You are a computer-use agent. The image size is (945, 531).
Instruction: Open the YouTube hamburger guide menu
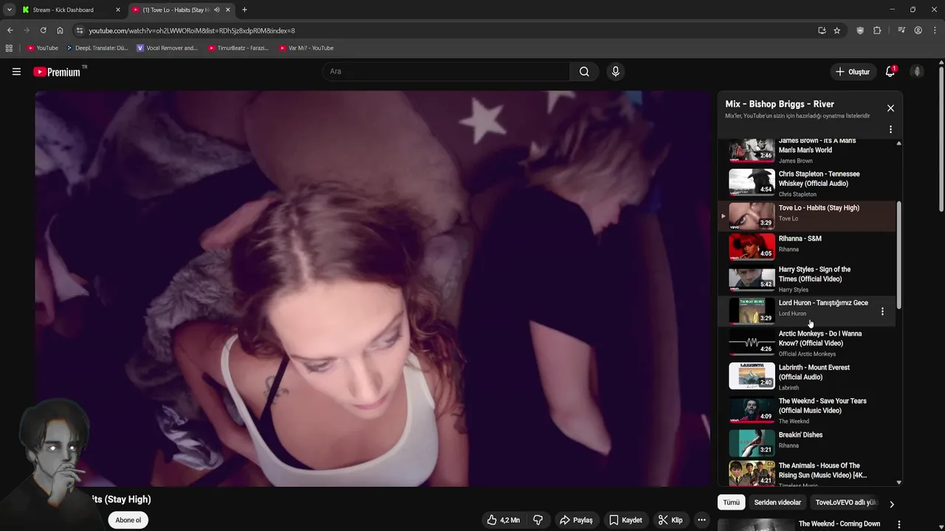(x=16, y=72)
